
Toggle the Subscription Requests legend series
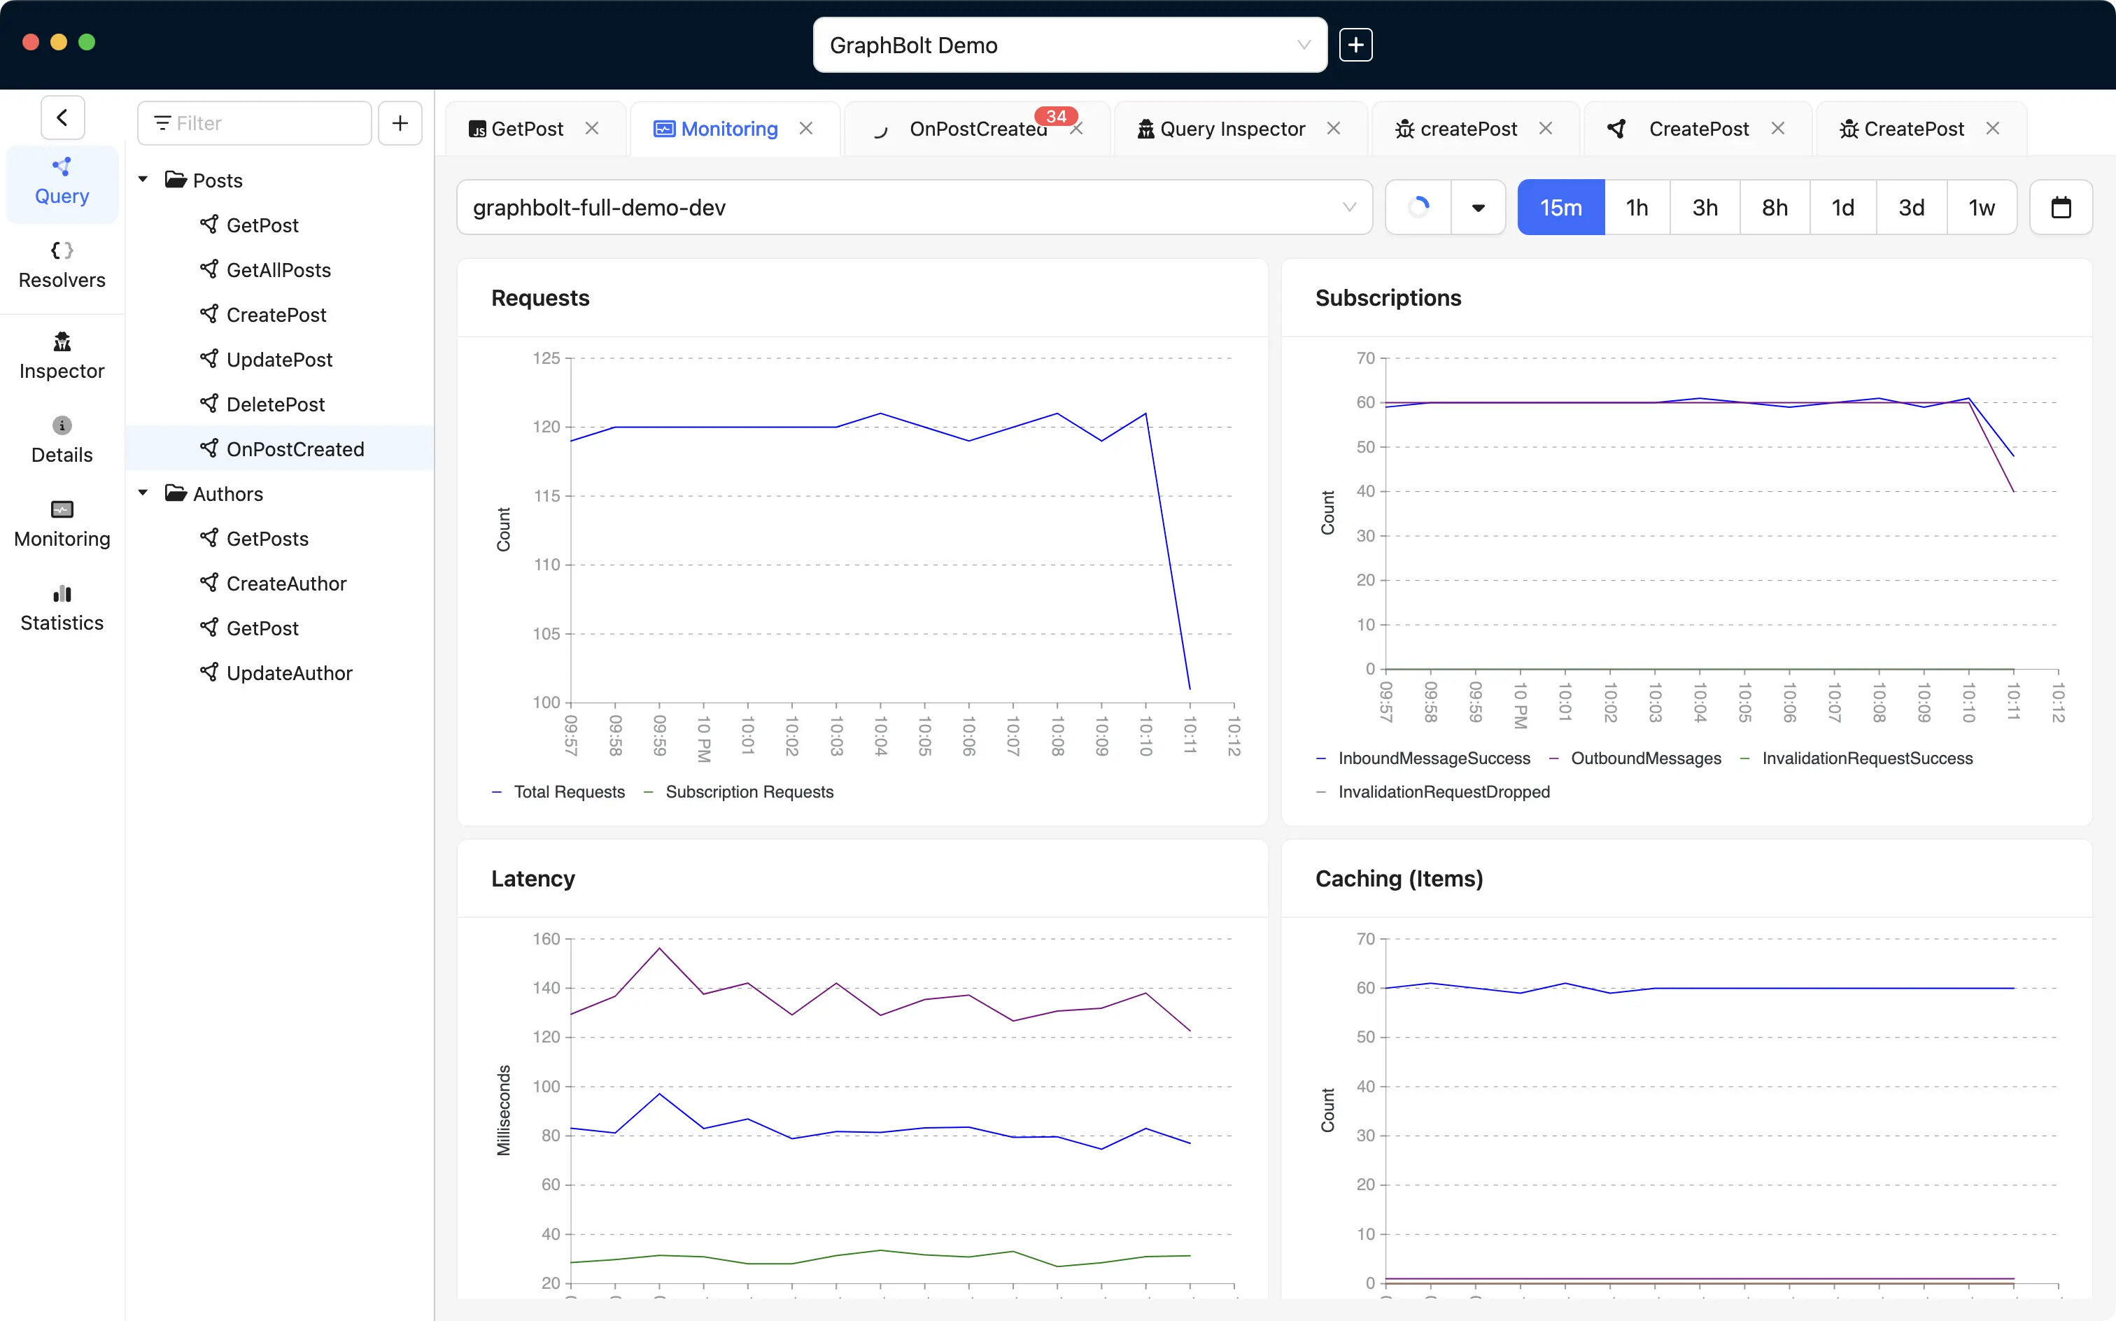tap(749, 791)
